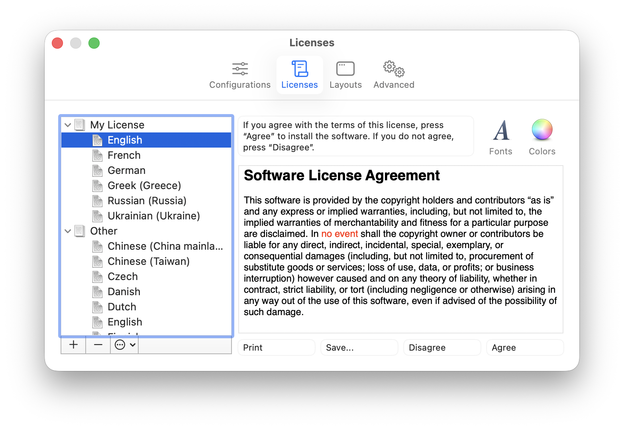
Task: Open the Advanced settings pane
Action: click(393, 74)
